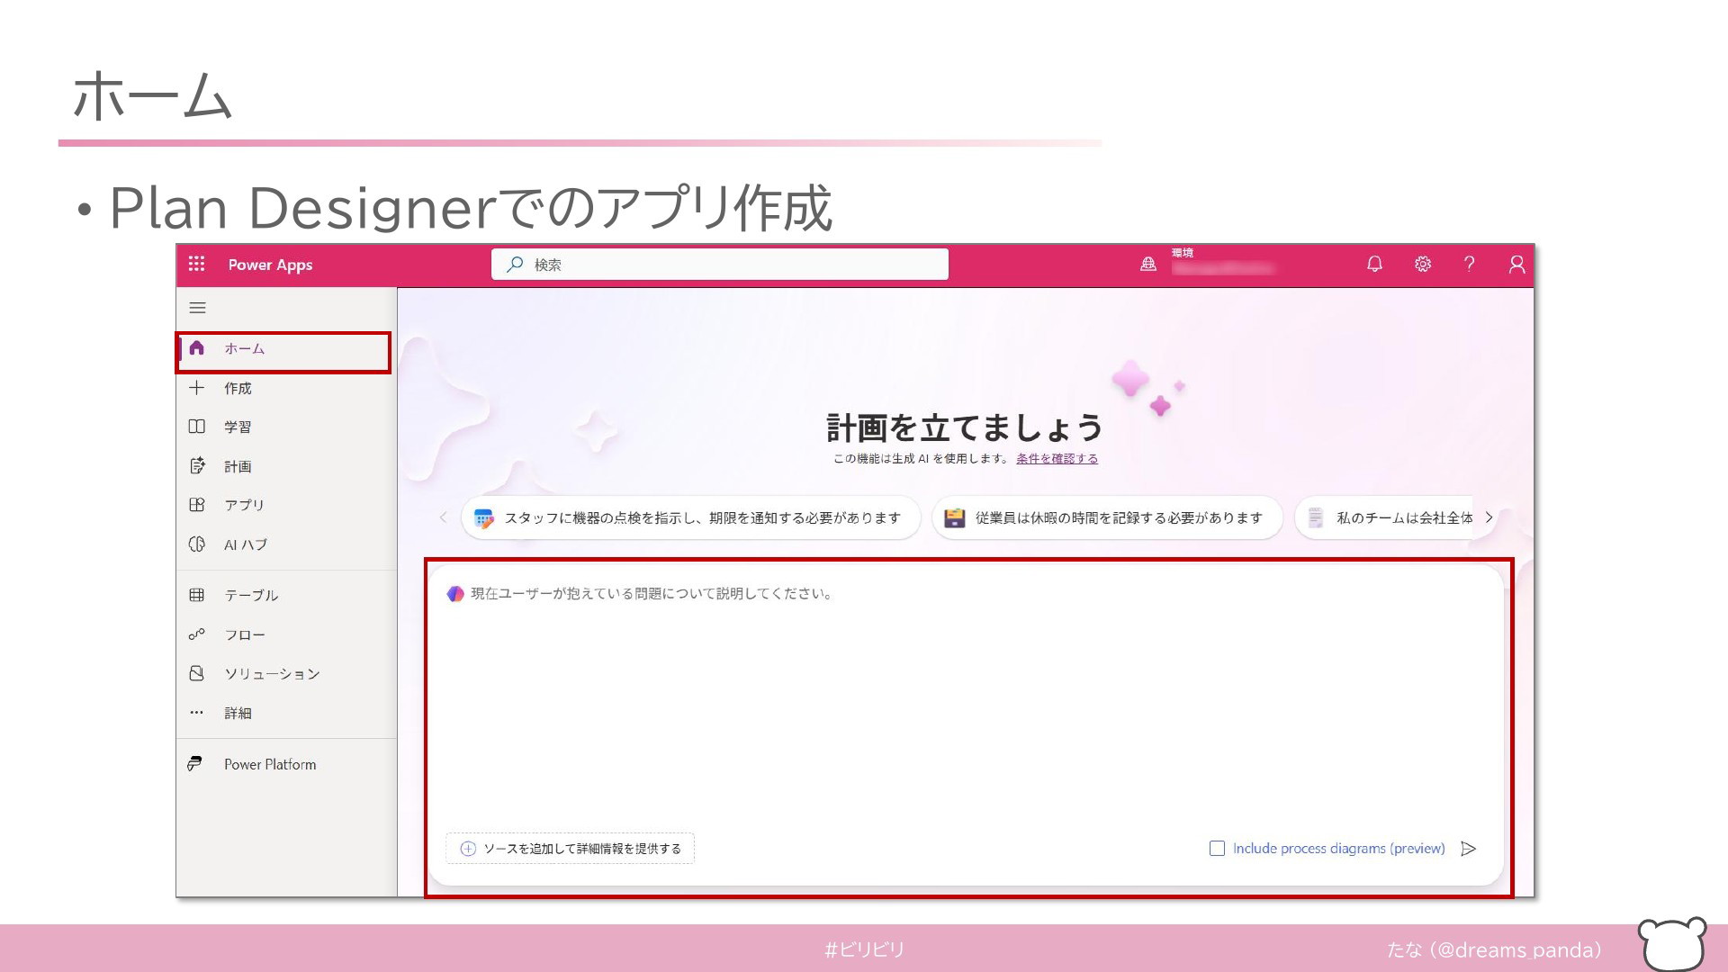Click the send arrow icon
Viewport: 1728px width, 972px height.
[x=1469, y=849]
